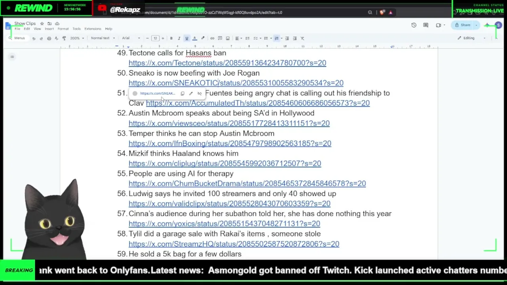Open the Tools menu
Screen dimensions: 507x285
coord(76,29)
